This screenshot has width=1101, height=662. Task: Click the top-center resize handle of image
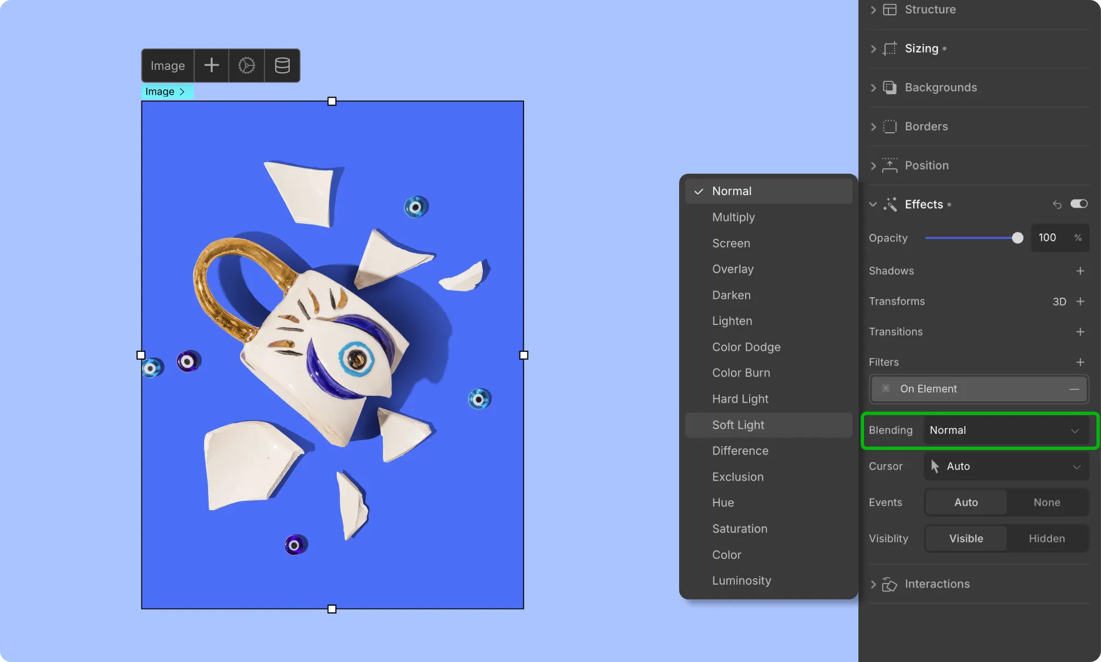[332, 101]
